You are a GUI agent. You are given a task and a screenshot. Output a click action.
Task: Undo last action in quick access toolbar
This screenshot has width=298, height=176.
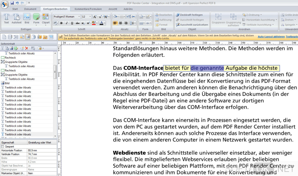17,3
